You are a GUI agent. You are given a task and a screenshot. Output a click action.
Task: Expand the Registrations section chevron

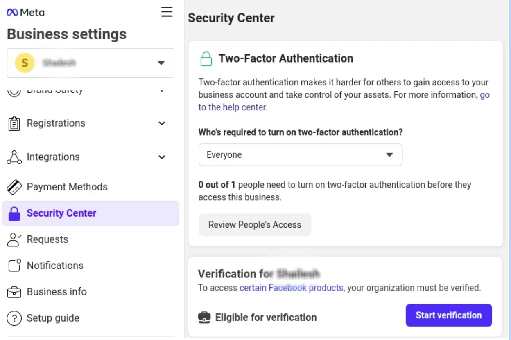click(162, 123)
